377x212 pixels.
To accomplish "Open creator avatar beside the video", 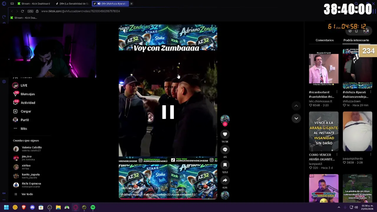I will click(x=225, y=119).
